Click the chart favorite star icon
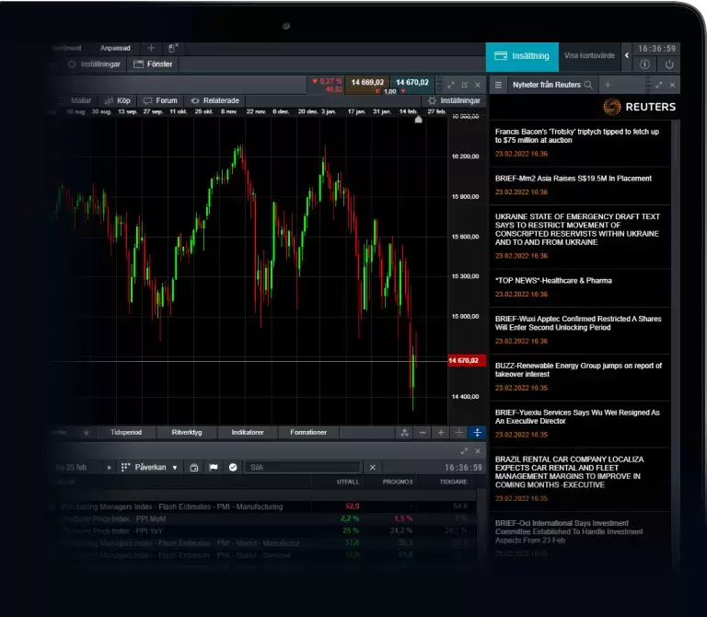Viewport: 707px width, 617px height. point(87,433)
